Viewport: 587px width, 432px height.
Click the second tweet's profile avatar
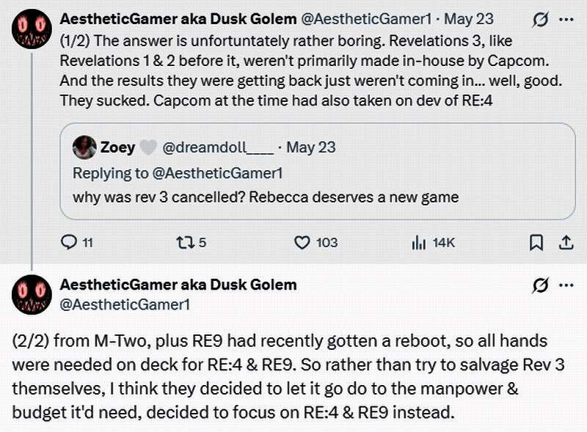point(32,295)
